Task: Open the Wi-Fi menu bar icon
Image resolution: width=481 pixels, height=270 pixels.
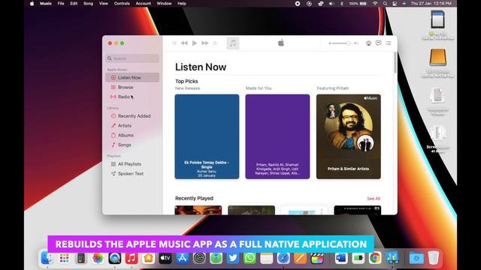Action: pyautogui.click(x=375, y=4)
